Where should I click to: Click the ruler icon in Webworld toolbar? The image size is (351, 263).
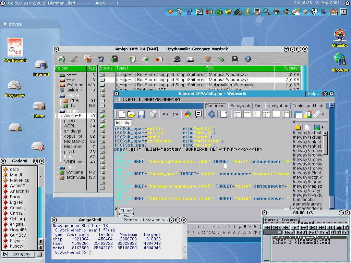coord(317,114)
